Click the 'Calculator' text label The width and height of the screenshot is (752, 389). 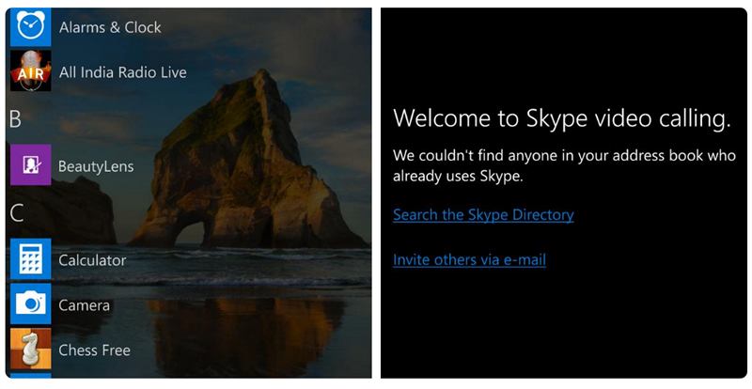click(92, 260)
